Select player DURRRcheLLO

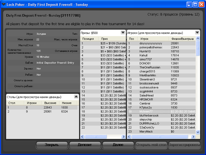162,123
